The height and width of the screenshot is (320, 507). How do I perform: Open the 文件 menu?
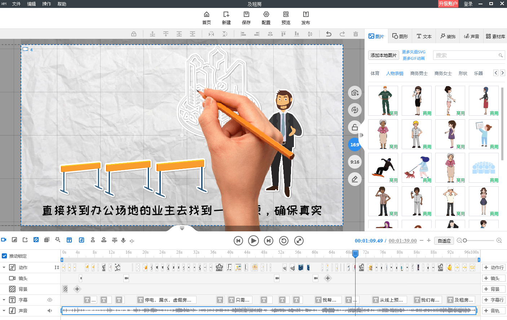click(x=16, y=4)
